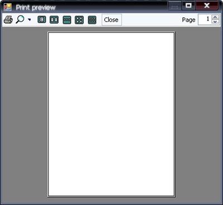Viewport: 223px width, 205px height.
Task: Click the blank white preview page
Action: [111, 114]
